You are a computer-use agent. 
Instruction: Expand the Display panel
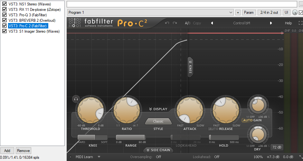click(158, 109)
